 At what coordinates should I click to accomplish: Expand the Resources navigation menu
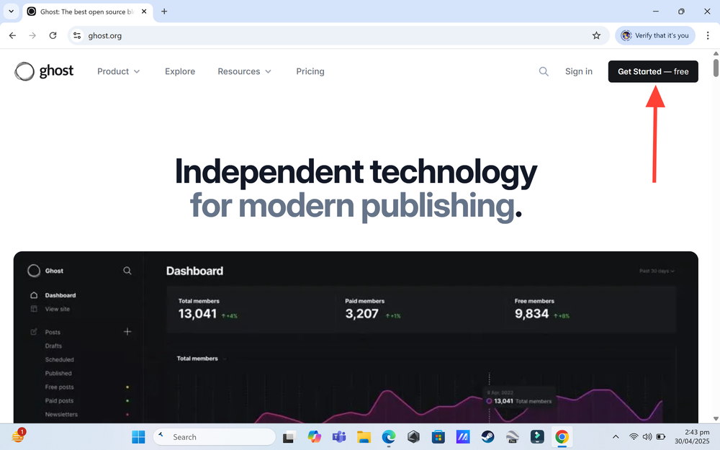pos(245,71)
